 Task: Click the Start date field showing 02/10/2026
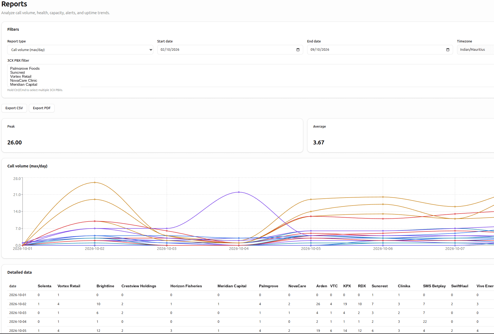(x=230, y=50)
